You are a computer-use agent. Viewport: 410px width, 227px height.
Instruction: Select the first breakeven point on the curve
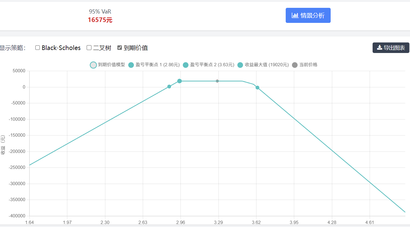pos(169,86)
